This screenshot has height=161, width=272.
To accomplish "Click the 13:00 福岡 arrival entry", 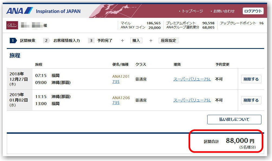I will pyautogui.click(x=47, y=103).
